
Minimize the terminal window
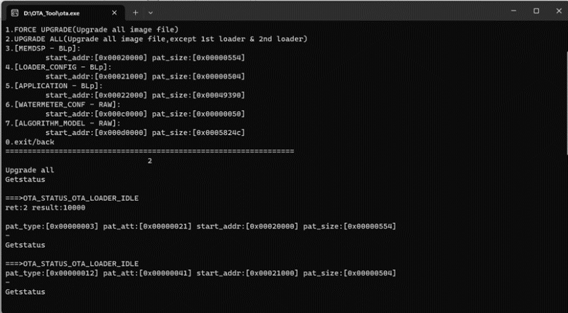tap(513, 11)
